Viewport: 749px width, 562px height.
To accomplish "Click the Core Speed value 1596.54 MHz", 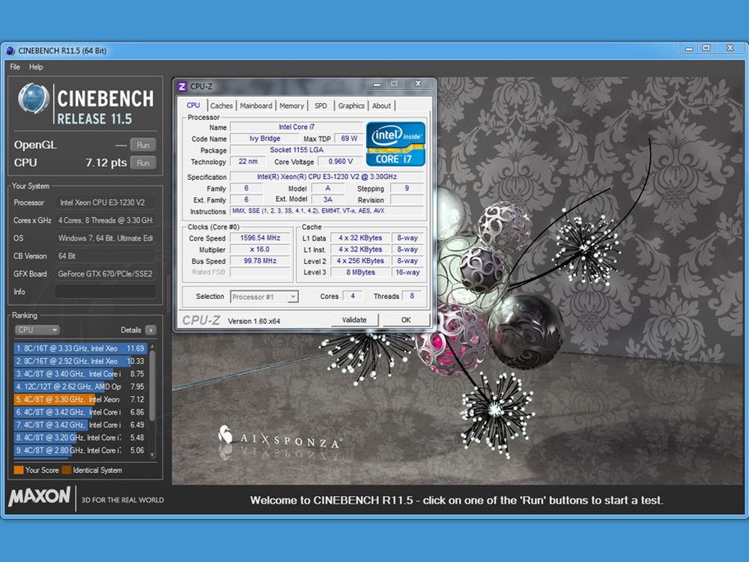I will (x=261, y=238).
